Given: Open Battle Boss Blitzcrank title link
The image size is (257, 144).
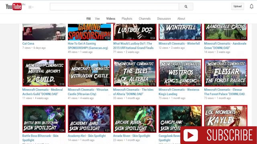Looking at the screenshot, I should [x=40, y=138].
